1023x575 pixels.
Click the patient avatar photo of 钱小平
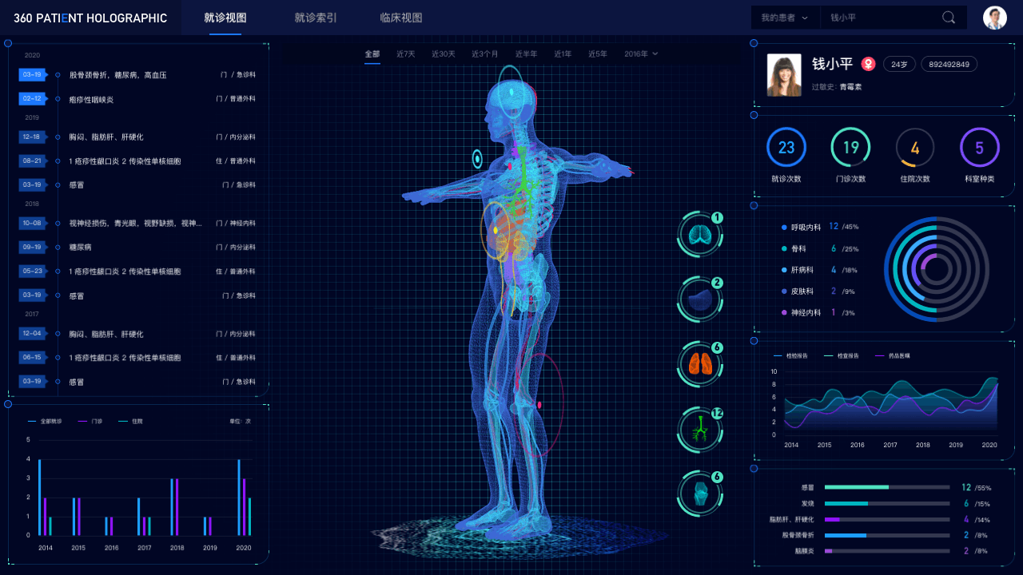pos(784,75)
